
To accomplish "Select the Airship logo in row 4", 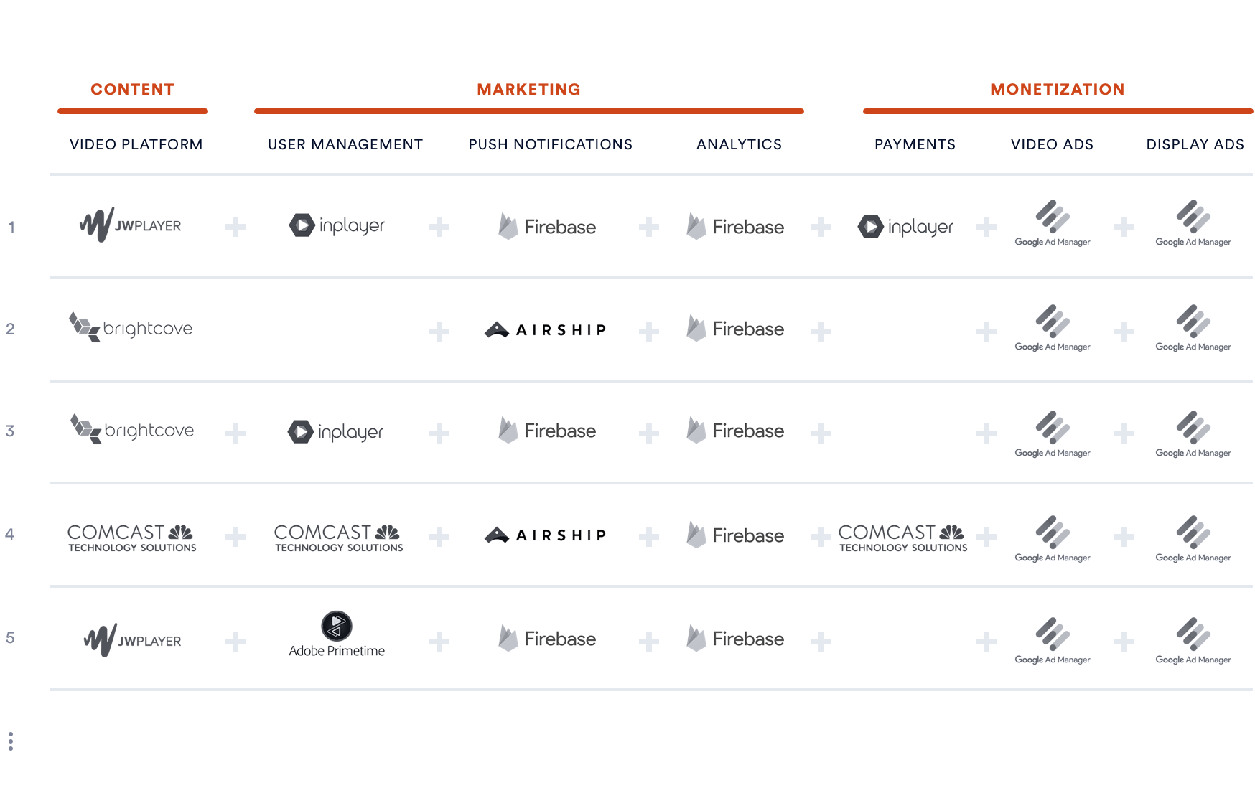I will [546, 535].
